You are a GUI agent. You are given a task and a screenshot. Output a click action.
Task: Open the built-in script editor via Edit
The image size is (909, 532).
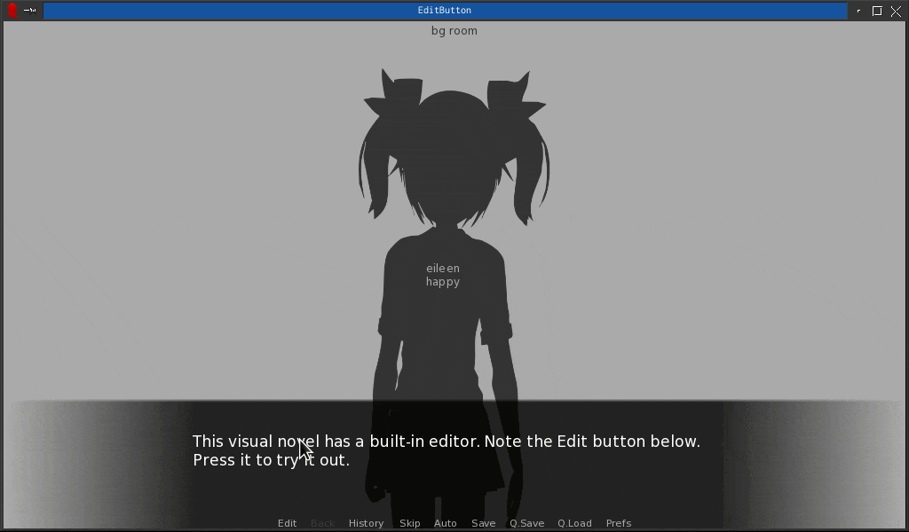click(x=287, y=523)
